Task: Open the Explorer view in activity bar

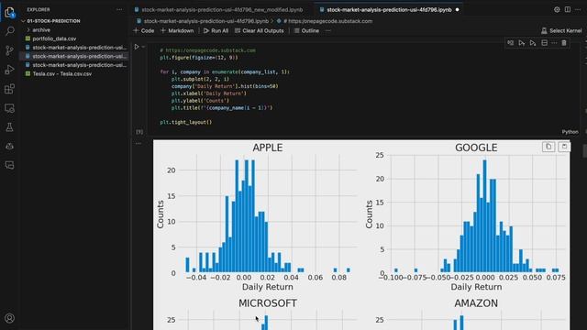Action: point(10,13)
